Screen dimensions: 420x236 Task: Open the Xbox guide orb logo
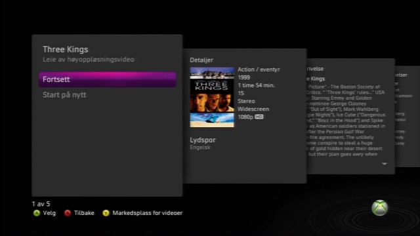[379, 208]
